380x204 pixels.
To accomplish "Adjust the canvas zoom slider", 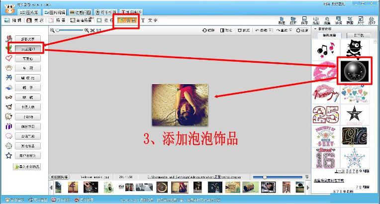I will [x=70, y=30].
